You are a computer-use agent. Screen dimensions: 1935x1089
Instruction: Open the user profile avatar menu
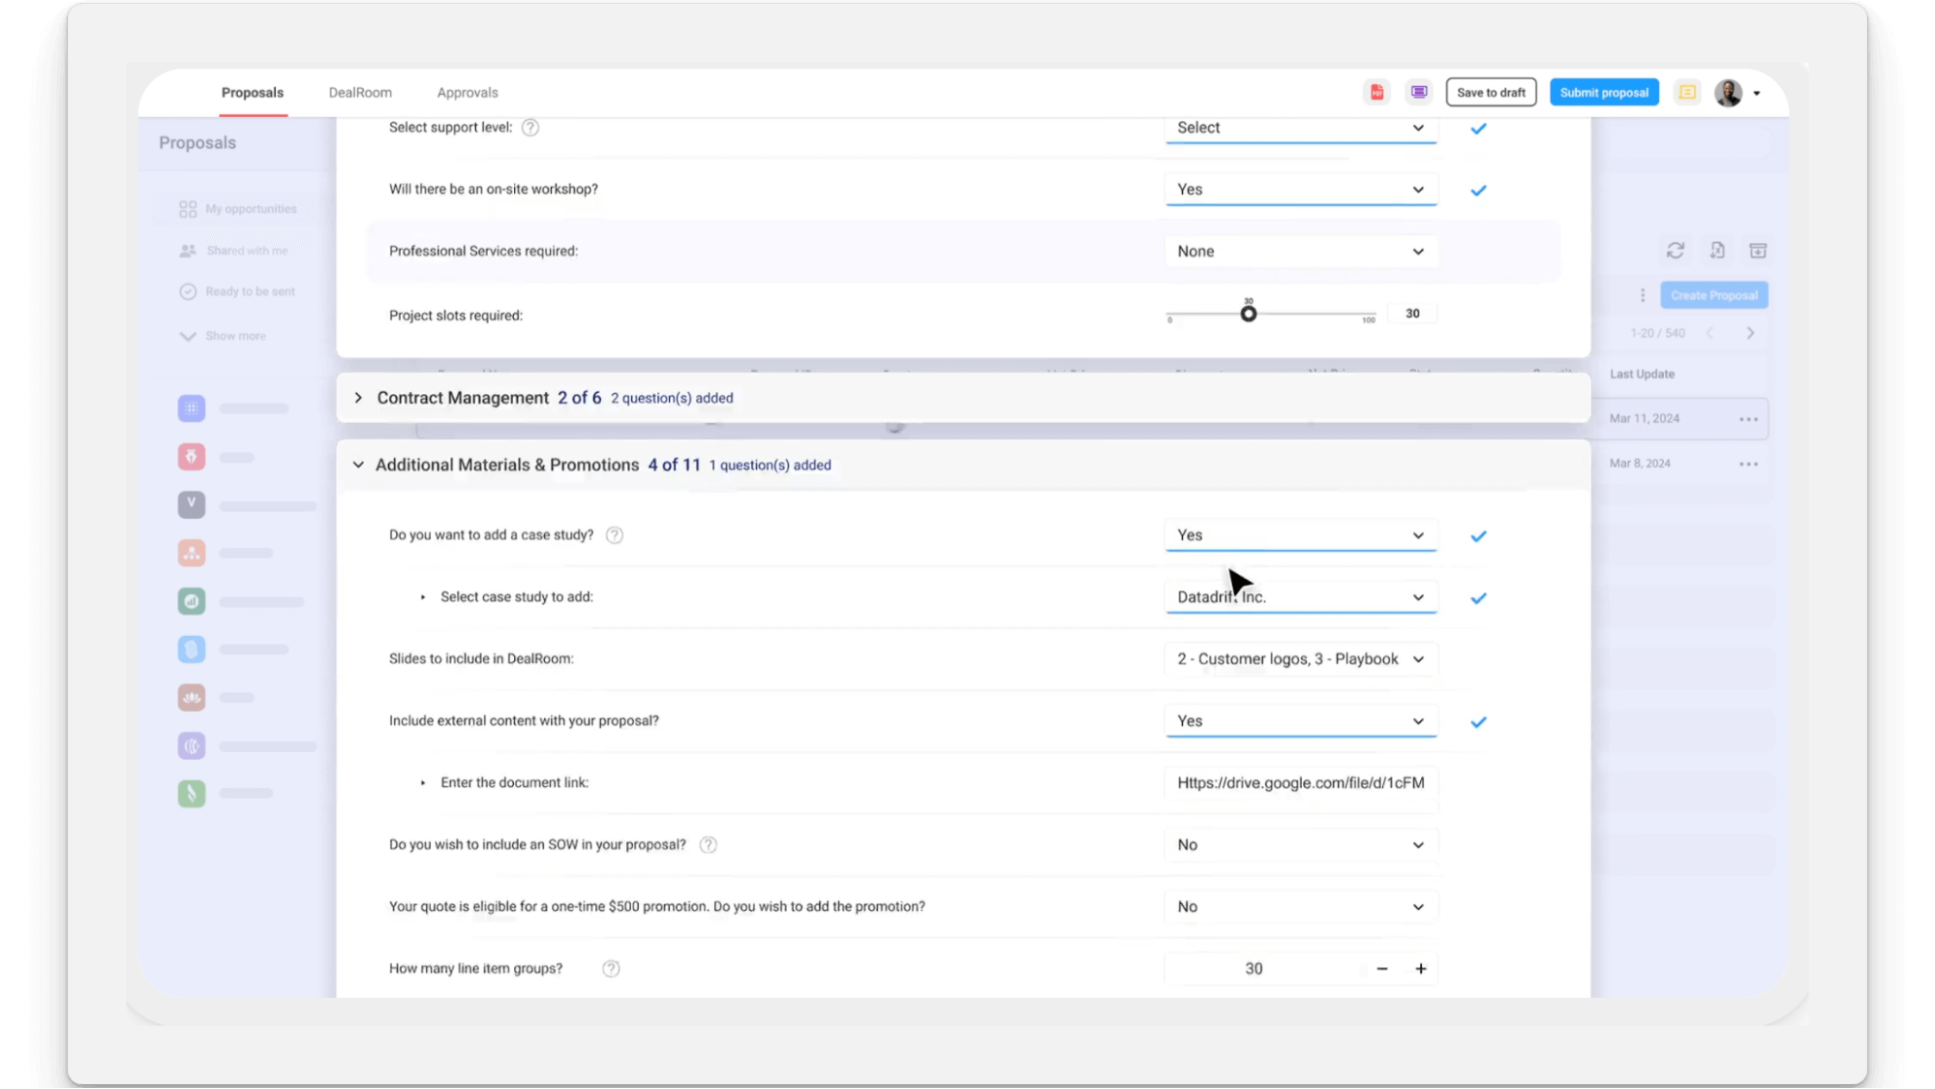(1729, 93)
